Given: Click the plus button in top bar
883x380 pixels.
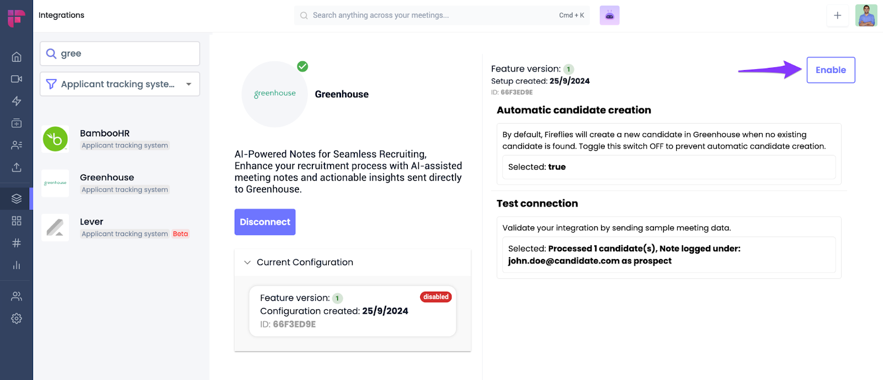Looking at the screenshot, I should point(837,15).
